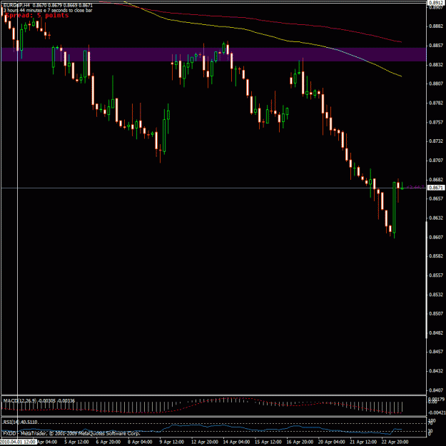
Task: Click the 0.8912 price label on scale
Action: (437, 3)
